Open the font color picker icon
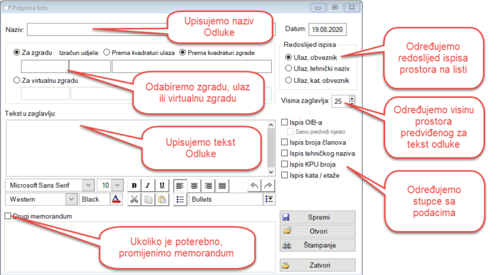 (x=116, y=199)
